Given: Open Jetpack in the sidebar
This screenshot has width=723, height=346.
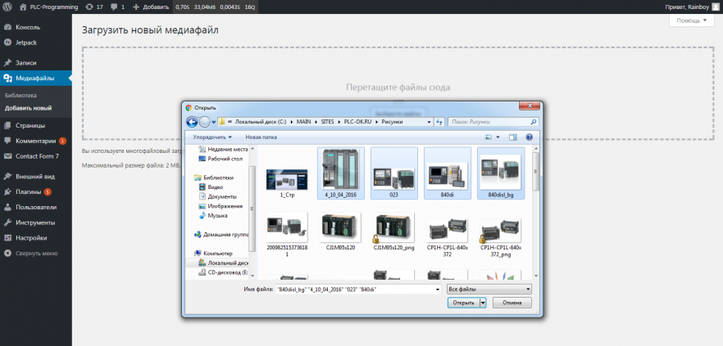Looking at the screenshot, I should pyautogui.click(x=26, y=42).
